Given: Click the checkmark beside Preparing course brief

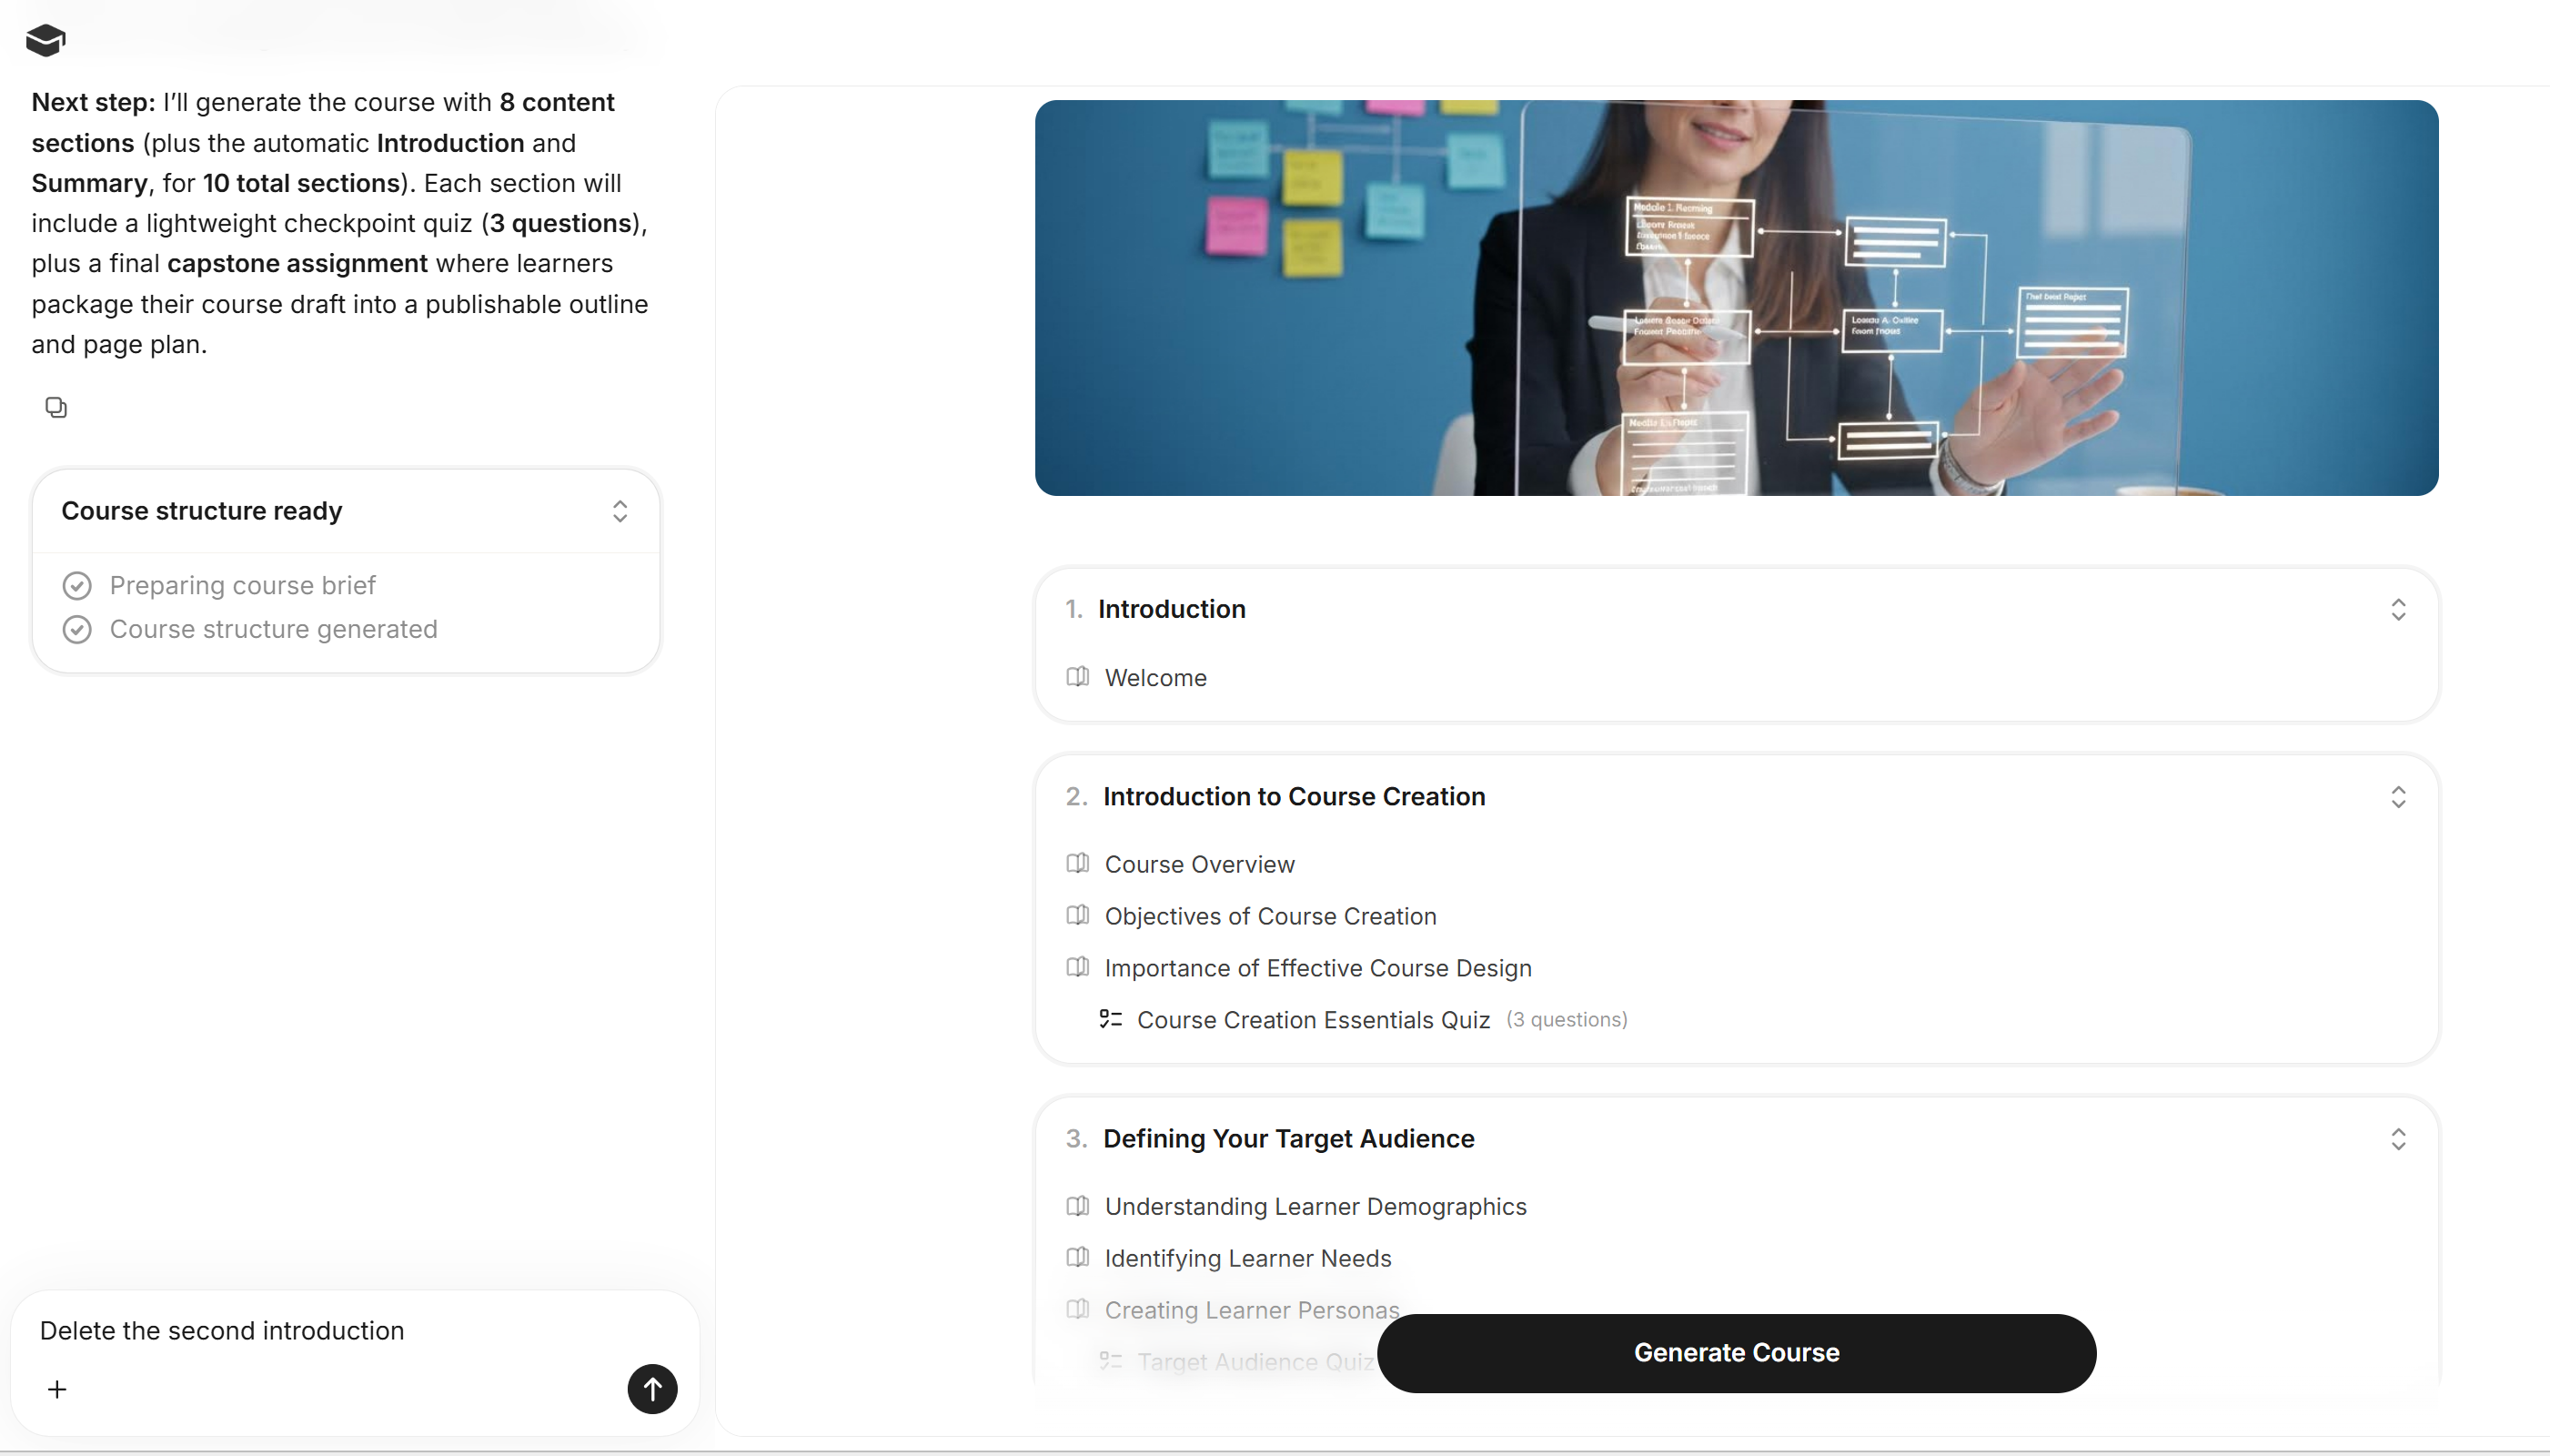Looking at the screenshot, I should pos(77,585).
